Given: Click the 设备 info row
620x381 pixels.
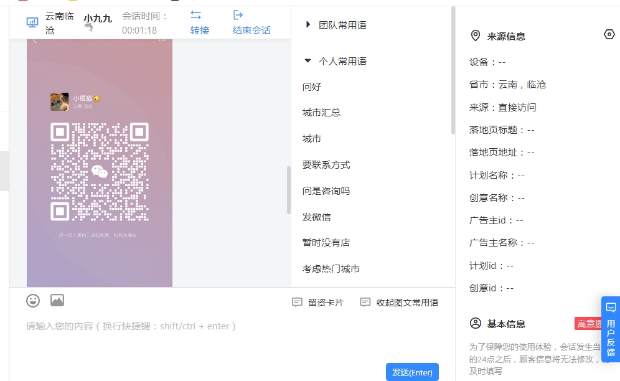Looking at the screenshot, I should tap(487, 62).
